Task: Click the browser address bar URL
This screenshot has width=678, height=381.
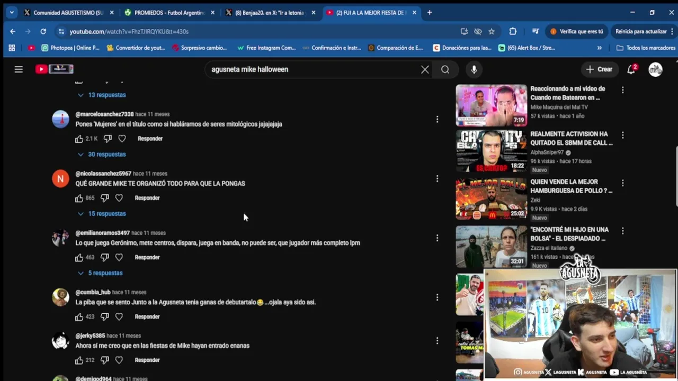Action: point(129,31)
